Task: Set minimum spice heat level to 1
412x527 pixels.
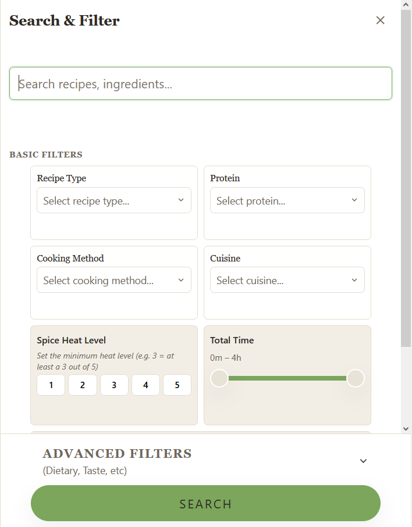Action: (51, 385)
